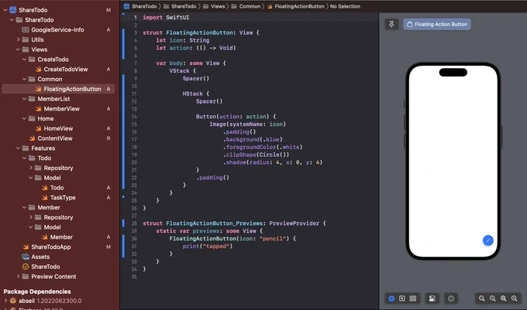This screenshot has height=310, width=527.
Task: Collapse the CreateTodo folder
Action: 24,60
